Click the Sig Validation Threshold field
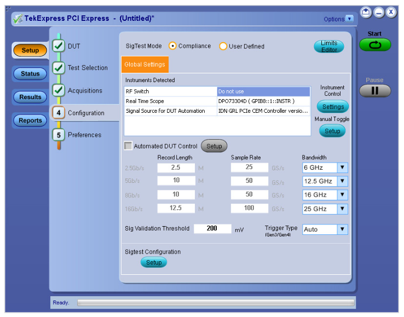 212,229
